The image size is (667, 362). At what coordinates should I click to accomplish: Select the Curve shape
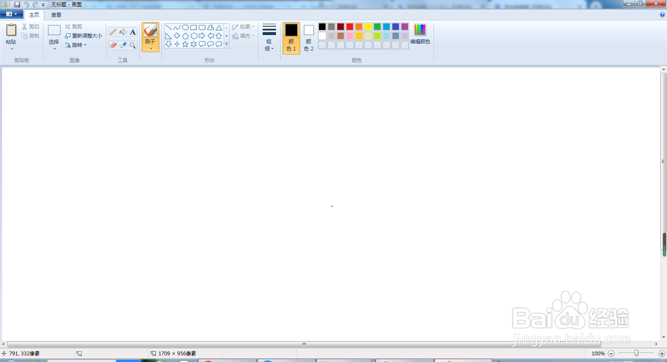pos(177,28)
